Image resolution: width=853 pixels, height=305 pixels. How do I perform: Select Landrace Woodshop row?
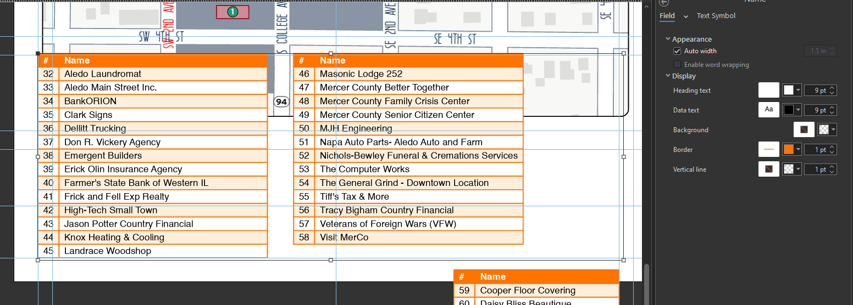coord(153,251)
